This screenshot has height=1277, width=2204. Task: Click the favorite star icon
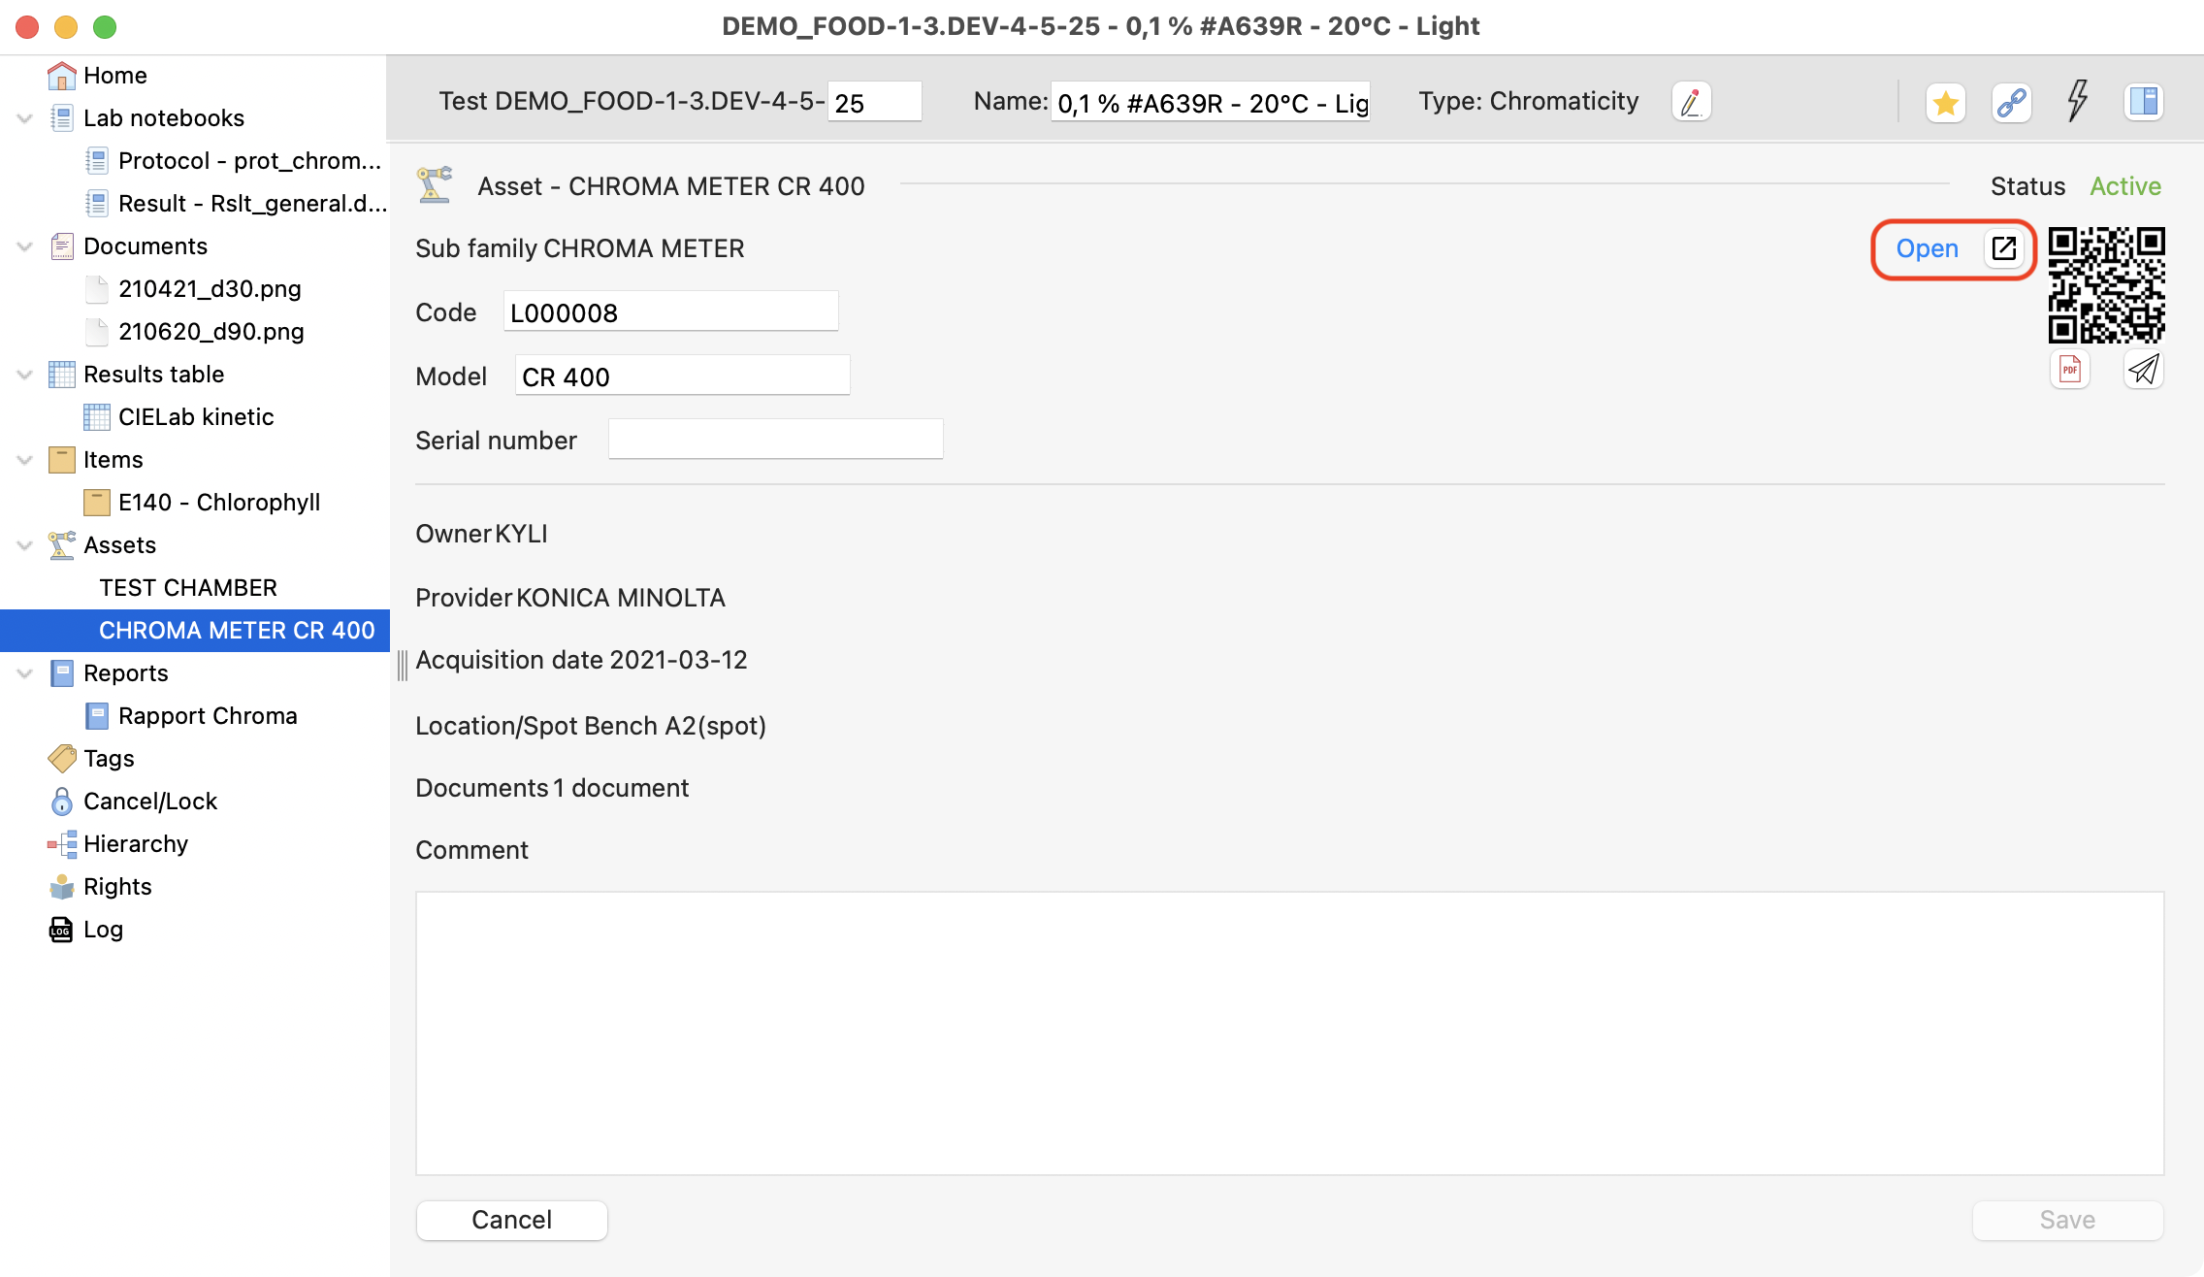(x=1946, y=103)
